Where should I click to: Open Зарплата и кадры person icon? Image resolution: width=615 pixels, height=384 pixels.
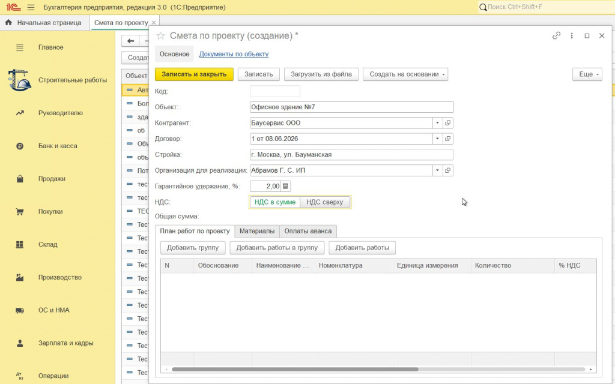click(x=20, y=343)
